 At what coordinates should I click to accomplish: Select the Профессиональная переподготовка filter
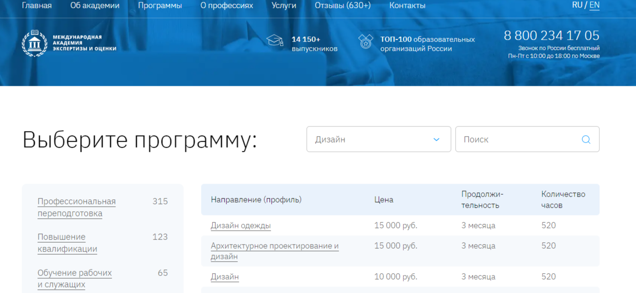[76, 207]
